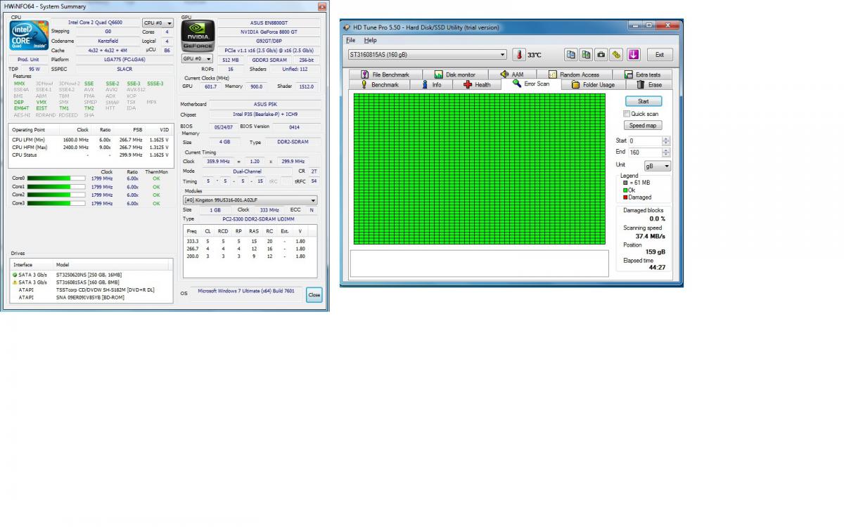844x527 pixels.
Task: Expand the Kingston memory module dropdown
Action: 250,200
